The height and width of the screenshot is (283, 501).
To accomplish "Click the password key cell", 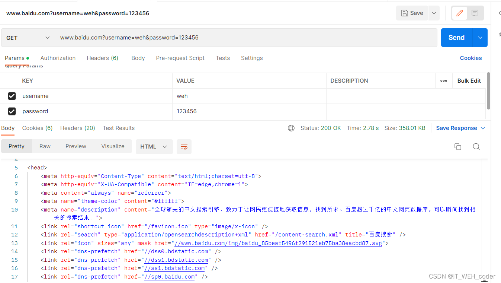I will pyautogui.click(x=95, y=111).
